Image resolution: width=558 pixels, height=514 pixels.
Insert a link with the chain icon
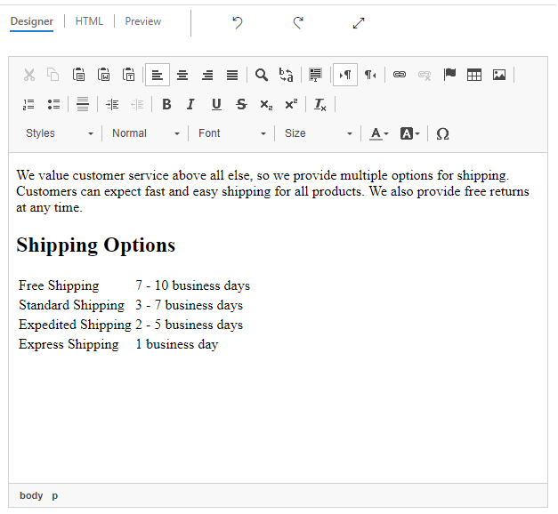(x=400, y=75)
